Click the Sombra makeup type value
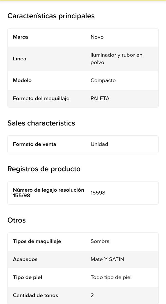Viewport: 166px width, 304px height. (100, 241)
